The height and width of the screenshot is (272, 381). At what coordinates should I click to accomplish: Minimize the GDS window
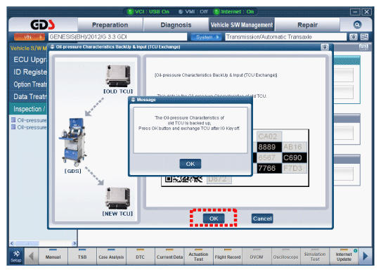pyautogui.click(x=355, y=12)
